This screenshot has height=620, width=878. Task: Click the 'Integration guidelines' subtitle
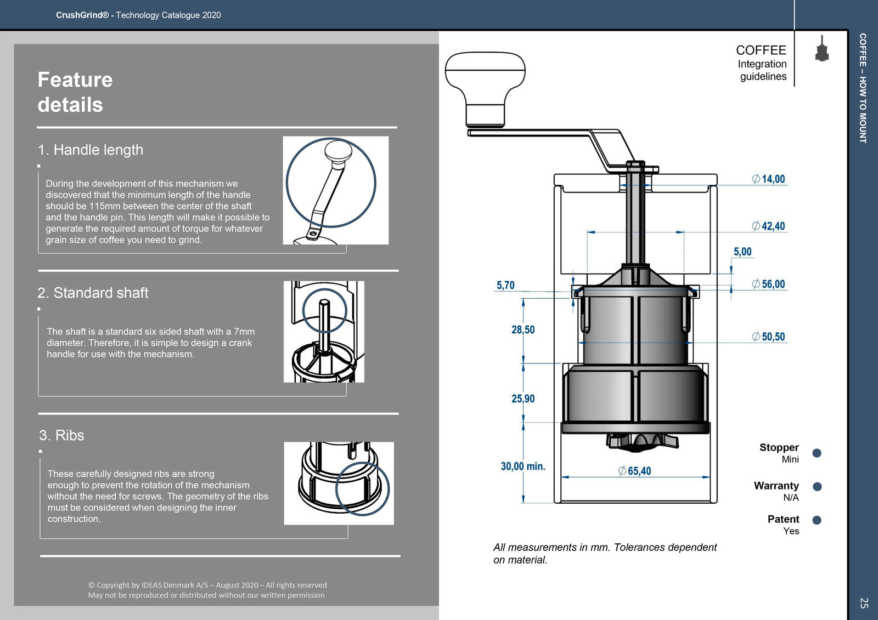pyautogui.click(x=762, y=70)
